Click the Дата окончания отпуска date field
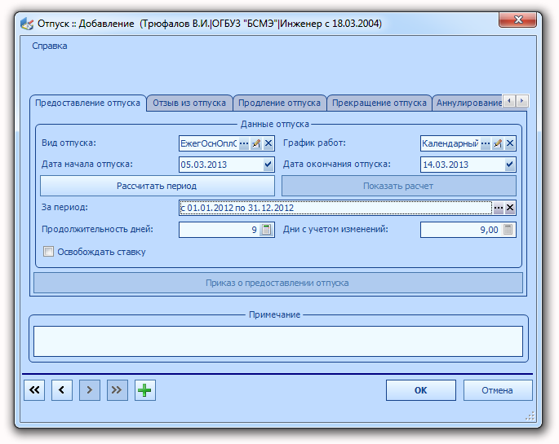The height and width of the screenshot is (444, 559). point(462,165)
